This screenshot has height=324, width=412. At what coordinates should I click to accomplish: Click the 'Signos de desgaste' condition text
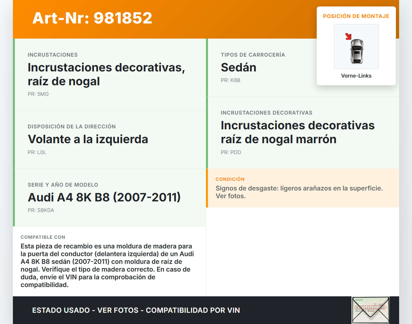click(299, 192)
